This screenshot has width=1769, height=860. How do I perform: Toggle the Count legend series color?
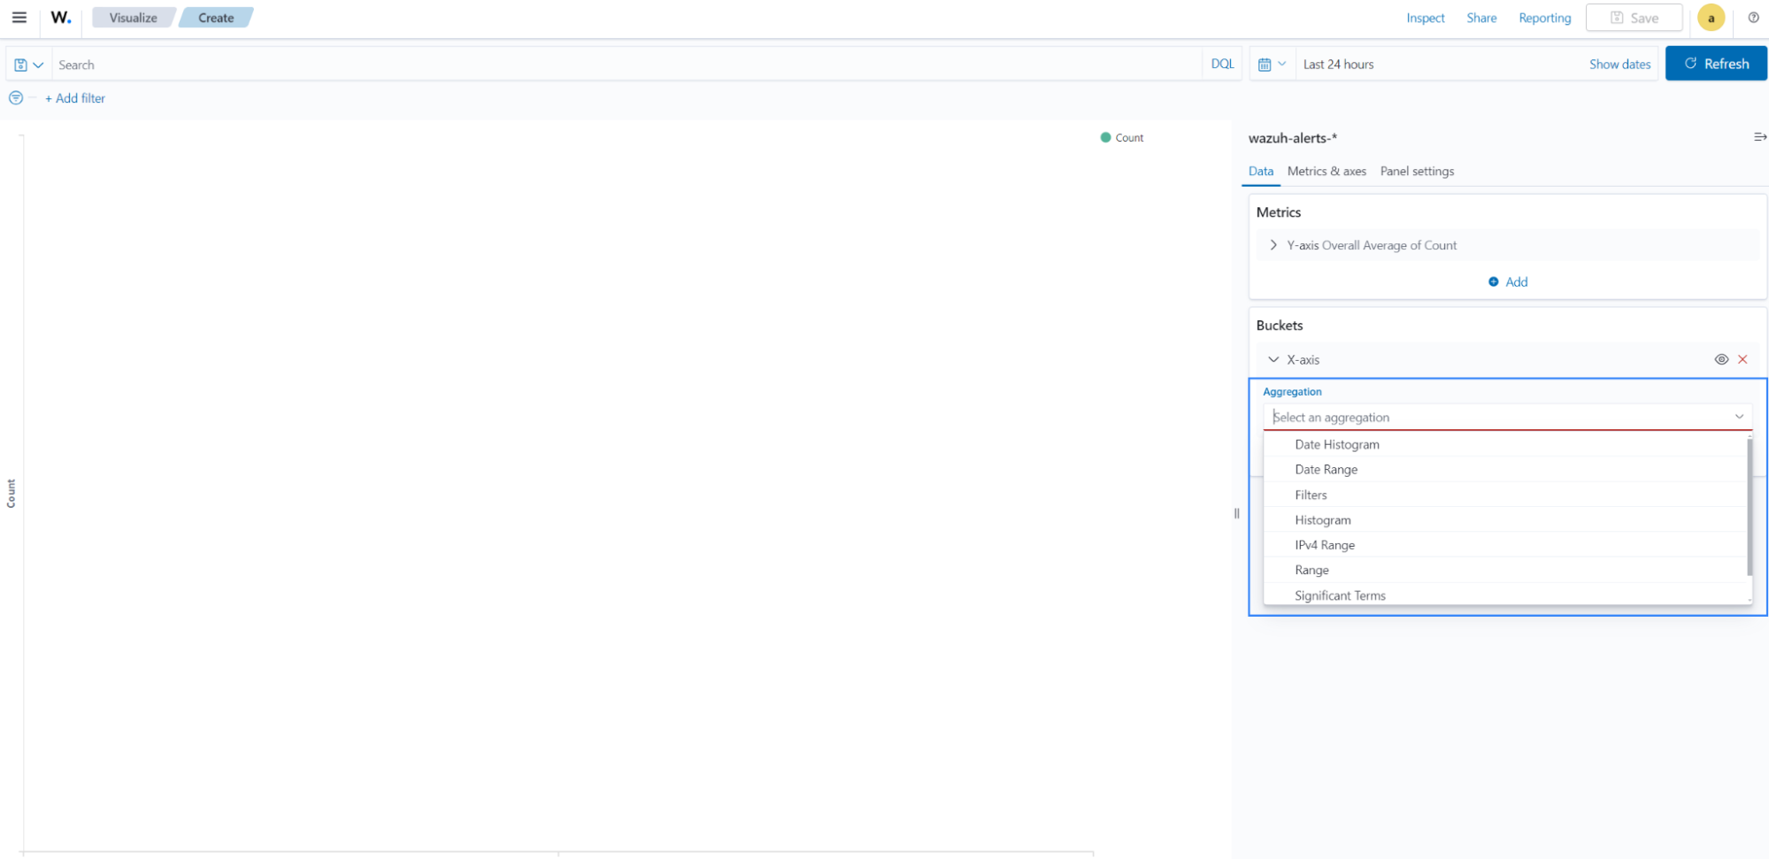click(x=1105, y=138)
